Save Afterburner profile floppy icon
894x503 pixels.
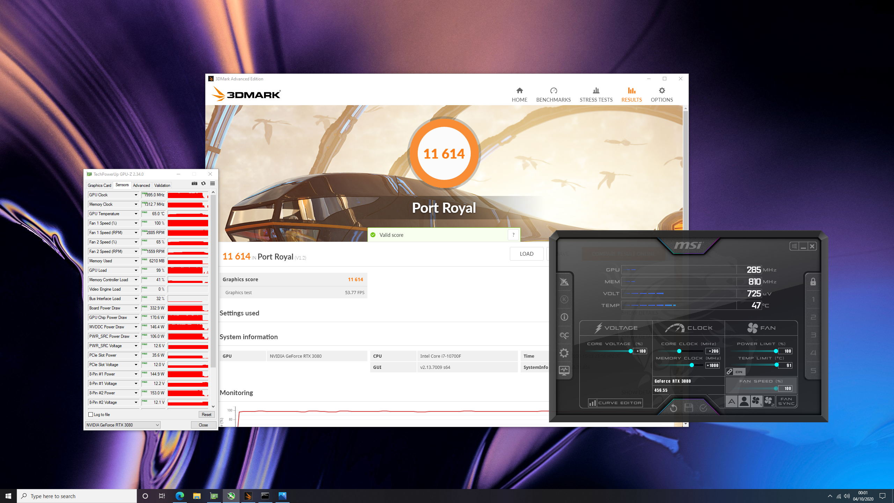tap(689, 408)
